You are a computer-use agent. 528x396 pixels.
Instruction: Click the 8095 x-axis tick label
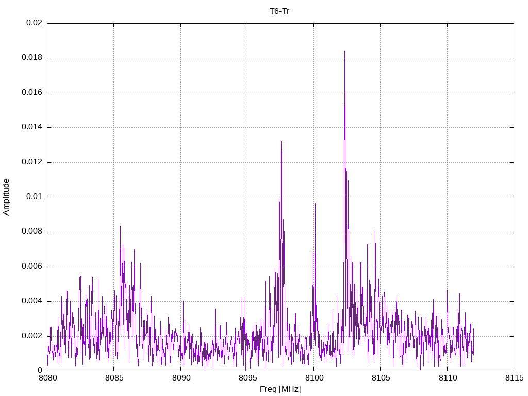pyautogui.click(x=248, y=378)
